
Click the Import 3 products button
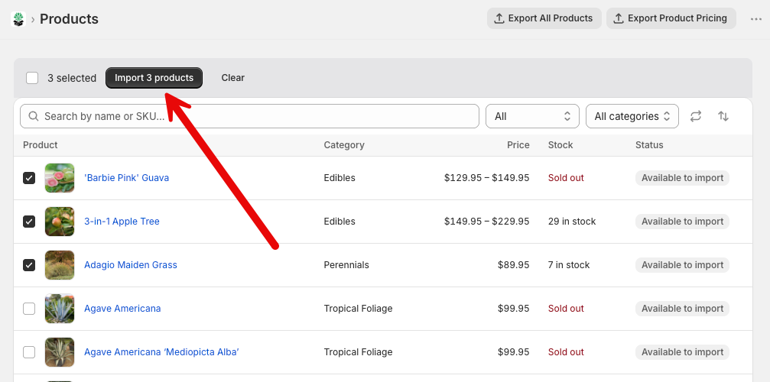[x=154, y=78]
